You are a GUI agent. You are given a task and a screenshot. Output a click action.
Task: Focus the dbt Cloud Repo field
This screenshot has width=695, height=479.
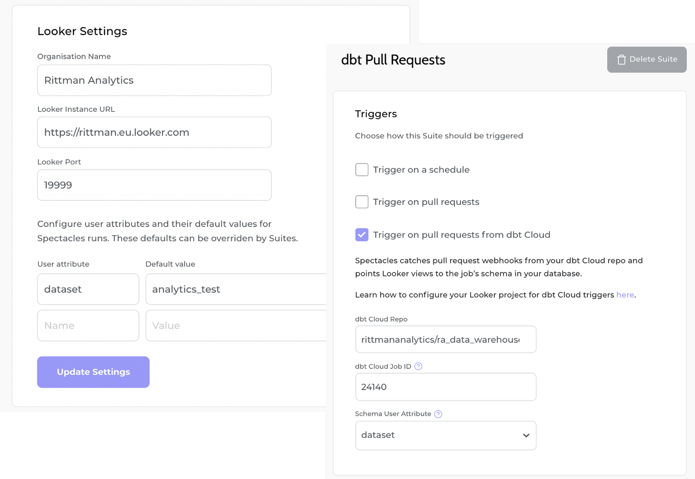pos(445,339)
